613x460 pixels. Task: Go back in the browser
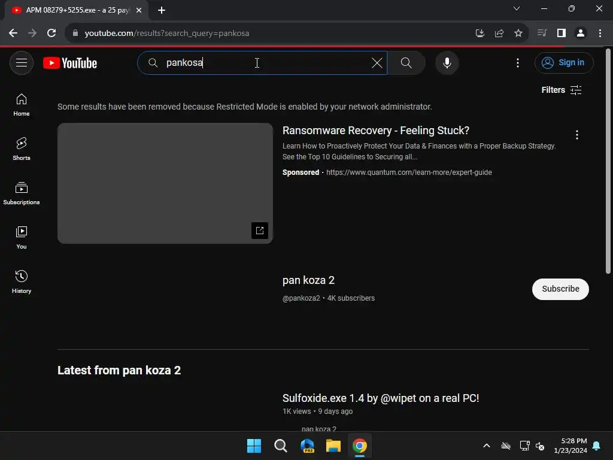tap(13, 34)
